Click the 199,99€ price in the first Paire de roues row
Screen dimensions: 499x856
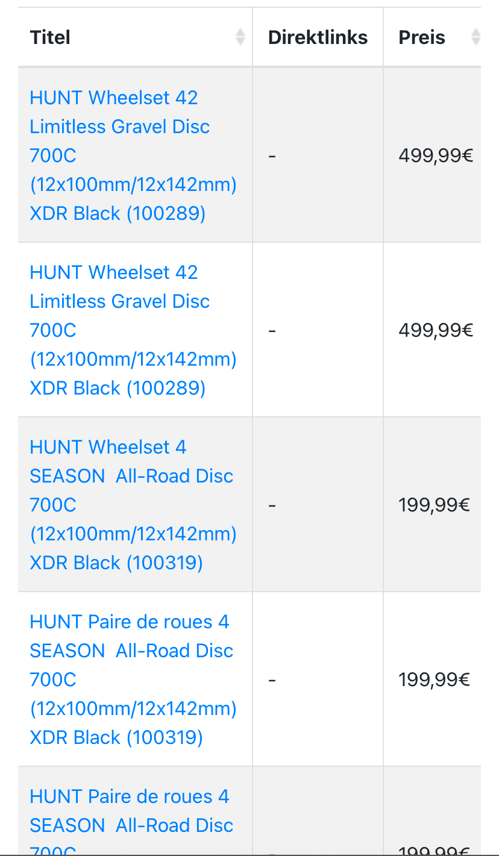point(434,680)
